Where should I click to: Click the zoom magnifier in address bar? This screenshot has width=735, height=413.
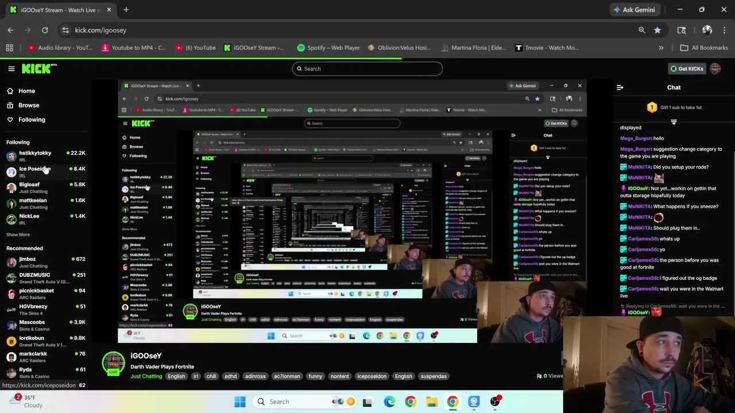coord(642,30)
